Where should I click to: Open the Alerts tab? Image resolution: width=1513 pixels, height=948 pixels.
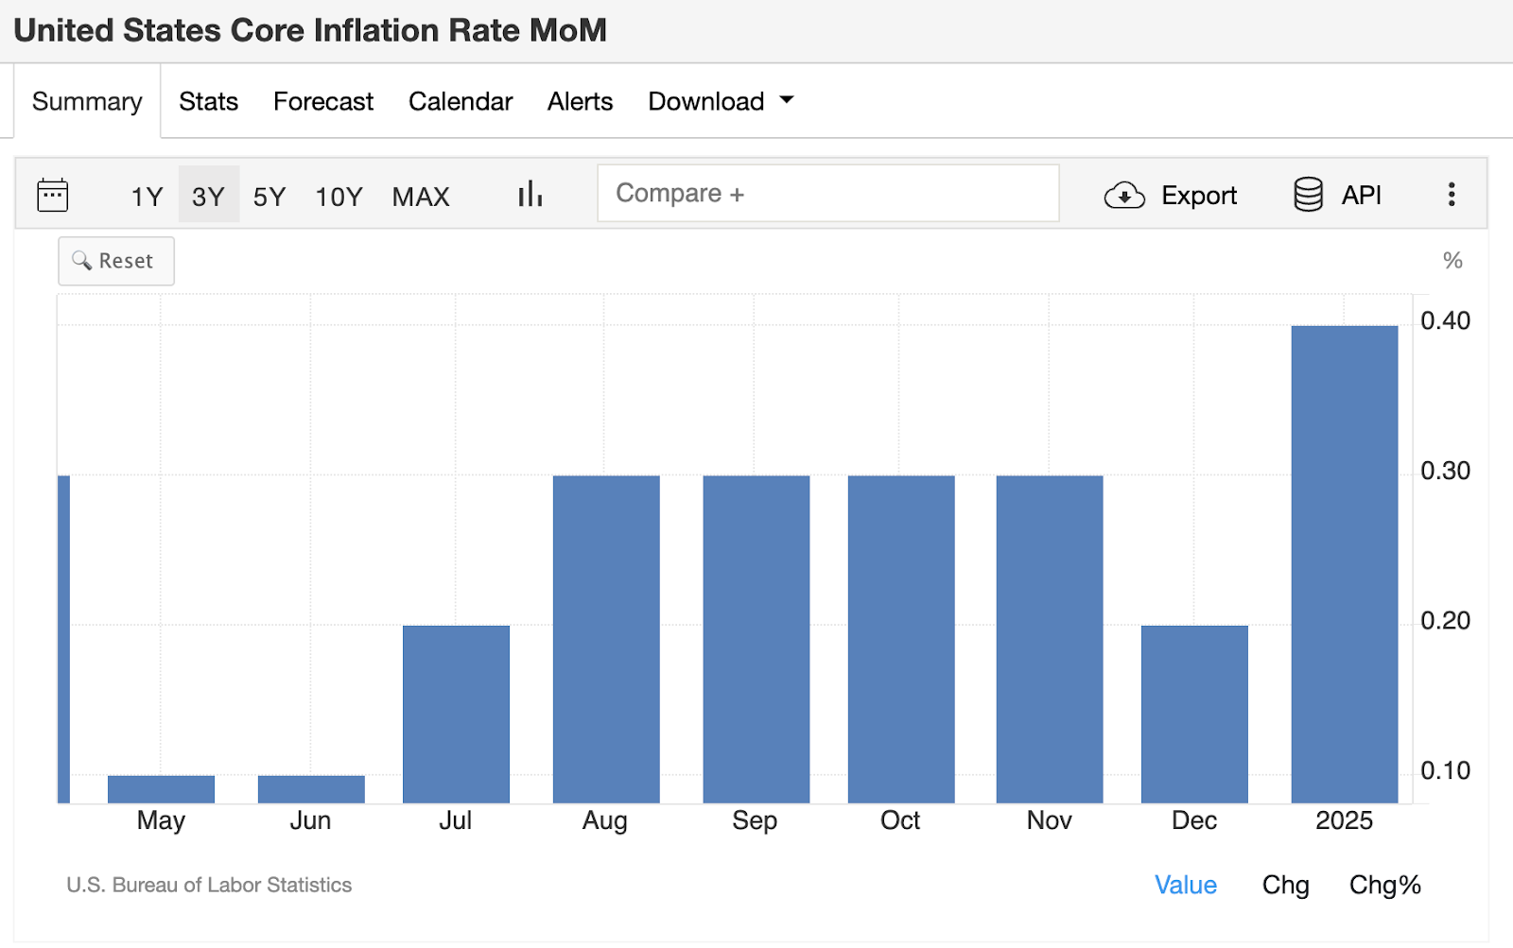point(580,101)
